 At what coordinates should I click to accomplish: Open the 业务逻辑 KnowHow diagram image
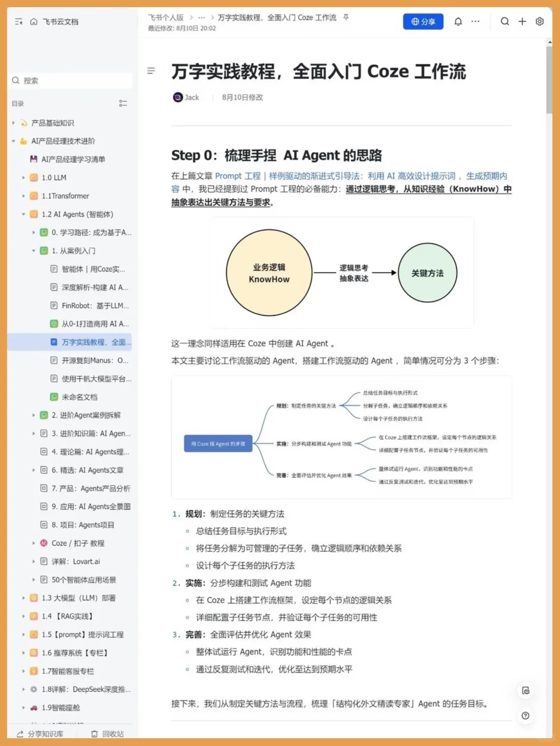tap(342, 273)
